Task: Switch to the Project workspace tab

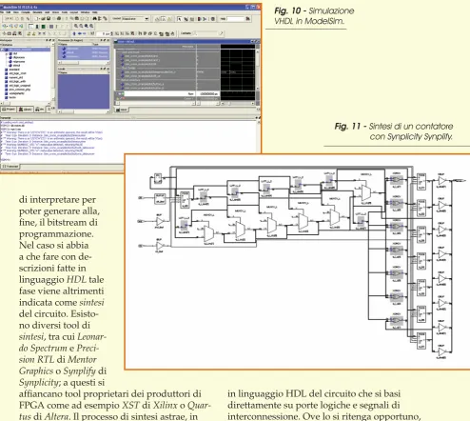Action: click(9, 110)
